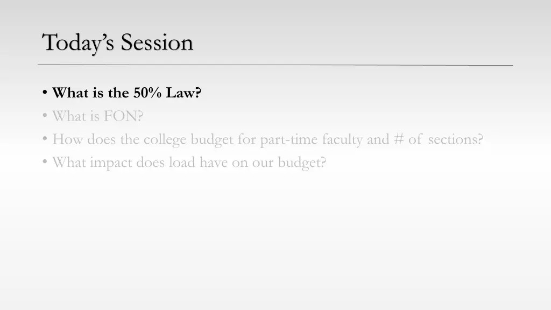The width and height of the screenshot is (551, 310).
Task: Click the bullet dot before "What is FON?"
Action: [45, 116]
